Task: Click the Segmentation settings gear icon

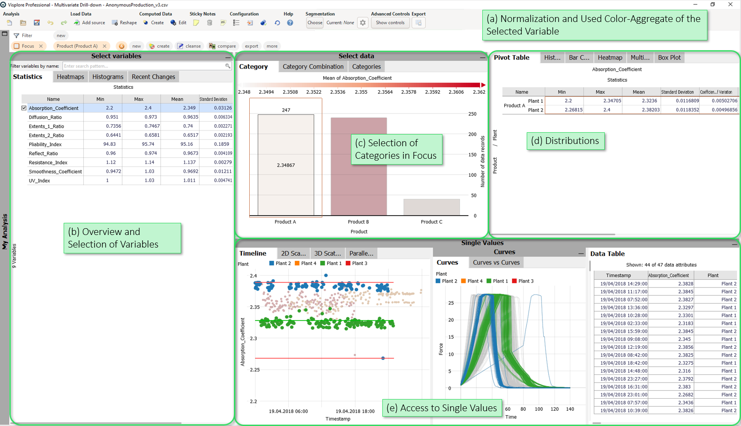Action: [363, 23]
